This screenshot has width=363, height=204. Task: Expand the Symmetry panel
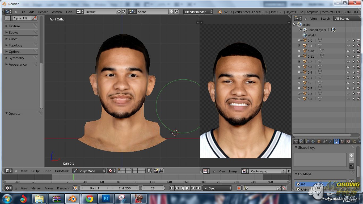16,58
